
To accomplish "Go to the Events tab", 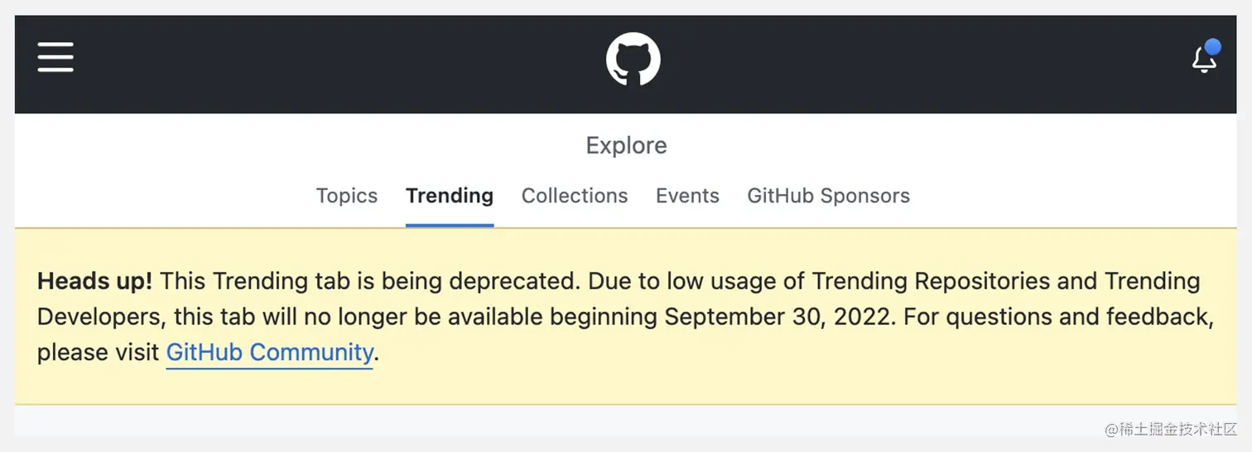I will pos(687,196).
